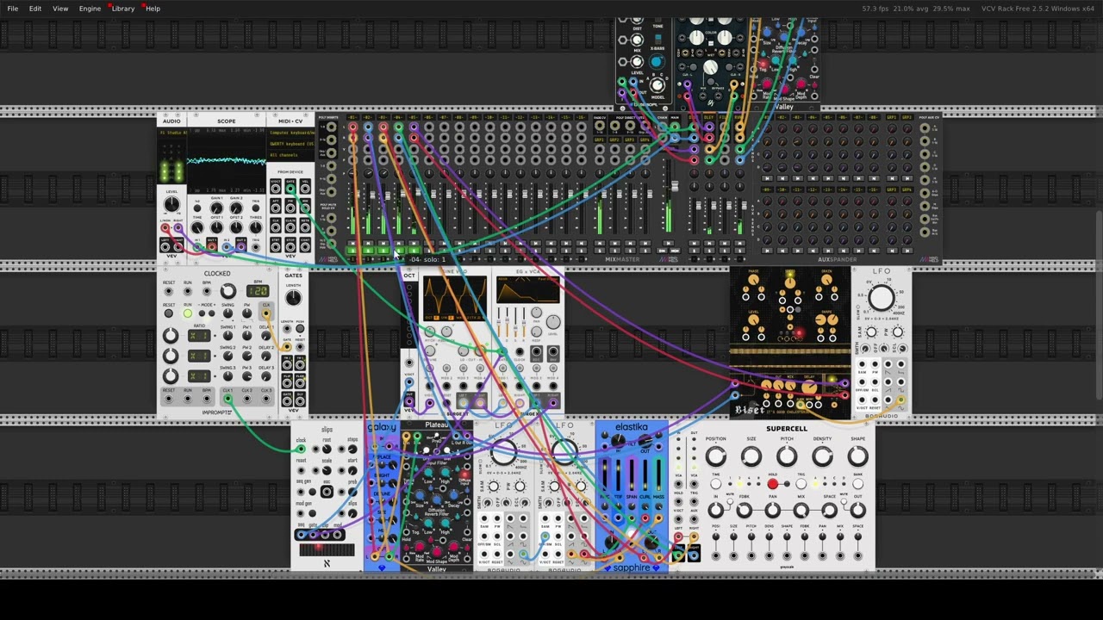Click the MIDI-CV STOP output port
Screen dimensions: 1103x620
click(x=290, y=247)
